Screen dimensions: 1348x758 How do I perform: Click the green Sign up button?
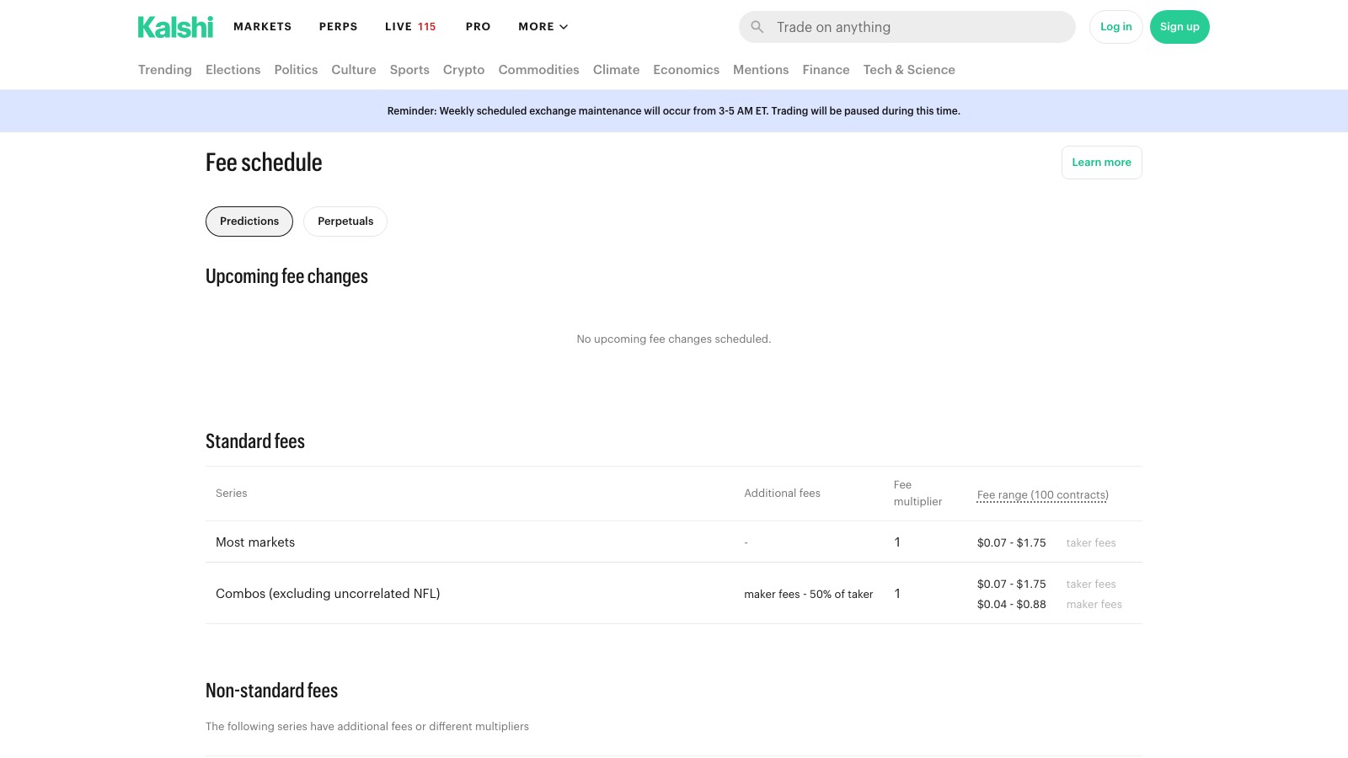[1179, 27]
